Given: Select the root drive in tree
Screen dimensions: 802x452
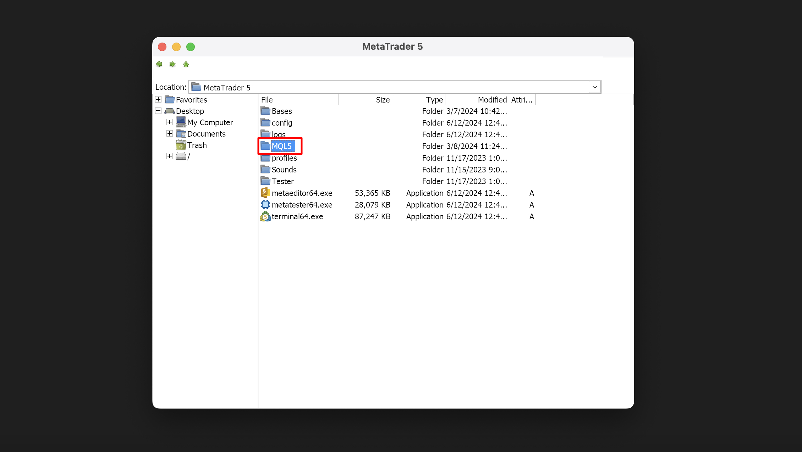Looking at the screenshot, I should click(x=188, y=156).
